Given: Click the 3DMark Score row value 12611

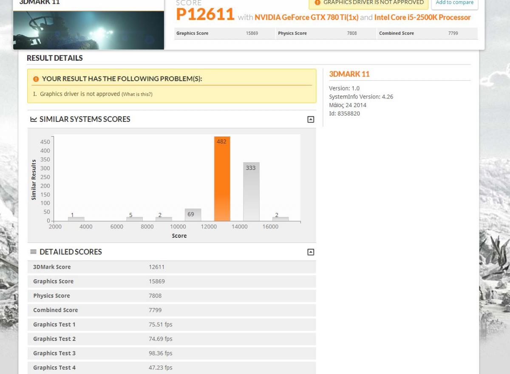Looking at the screenshot, I should 156,267.
